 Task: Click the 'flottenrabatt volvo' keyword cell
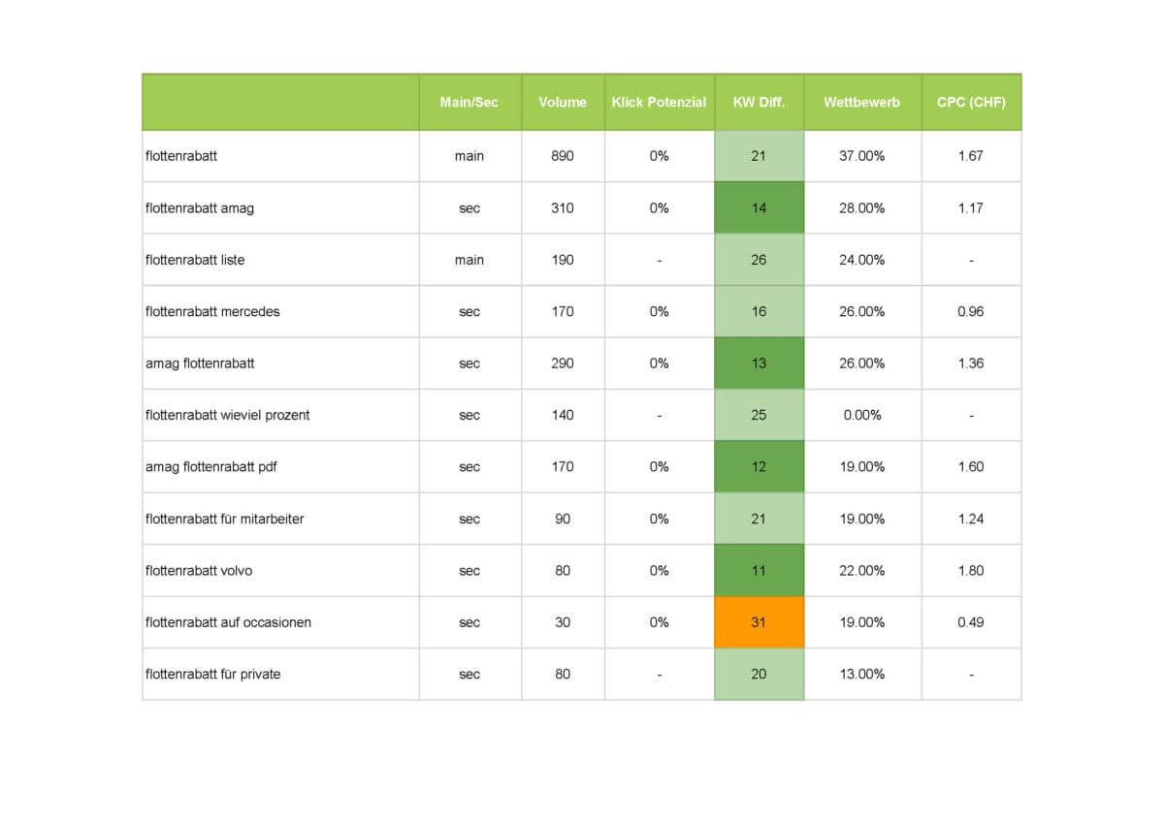(x=199, y=571)
